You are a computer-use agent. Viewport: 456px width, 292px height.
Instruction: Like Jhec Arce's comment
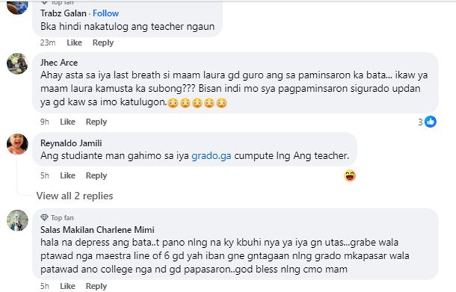[67, 121]
